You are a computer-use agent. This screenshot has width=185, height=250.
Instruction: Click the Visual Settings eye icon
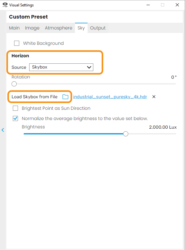[5, 5]
